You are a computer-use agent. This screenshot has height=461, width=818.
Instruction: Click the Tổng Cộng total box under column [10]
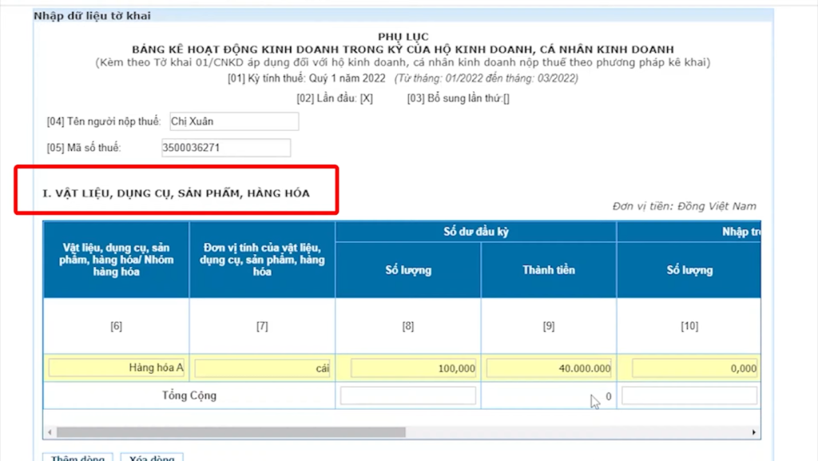689,395
